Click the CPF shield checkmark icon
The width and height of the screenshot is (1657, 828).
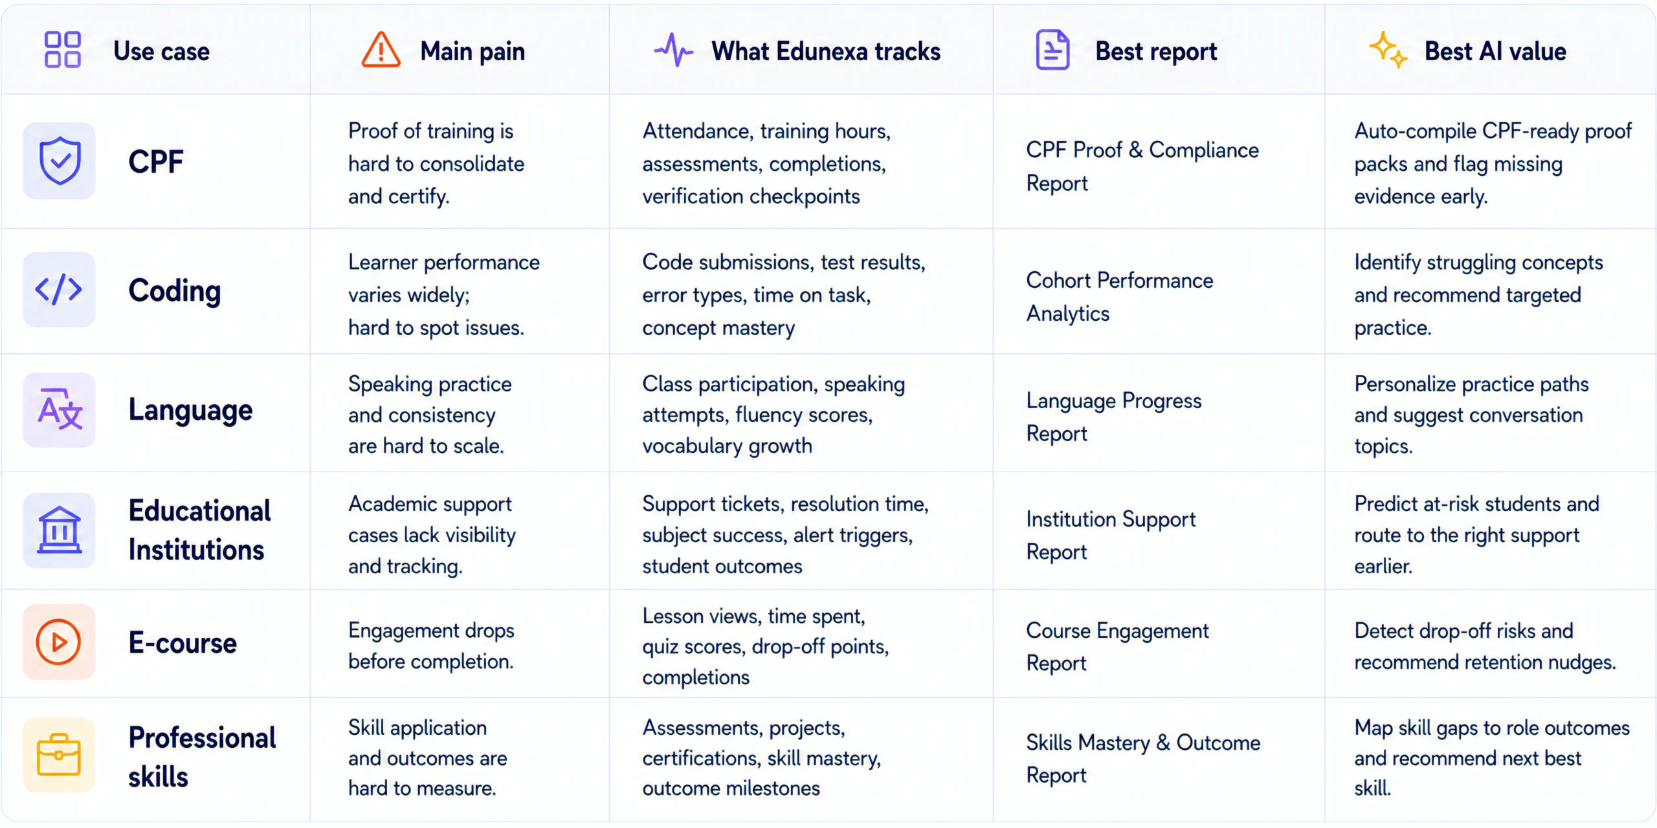(x=60, y=161)
